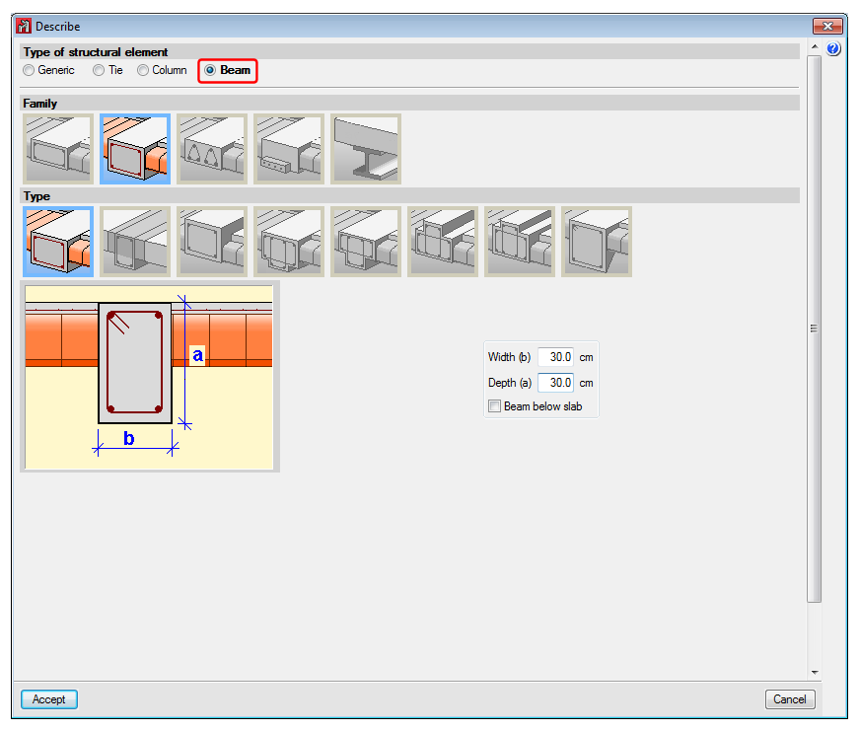Viewport: 859px width, 731px height.
Task: Select the Beam element radio button
Action: click(210, 70)
